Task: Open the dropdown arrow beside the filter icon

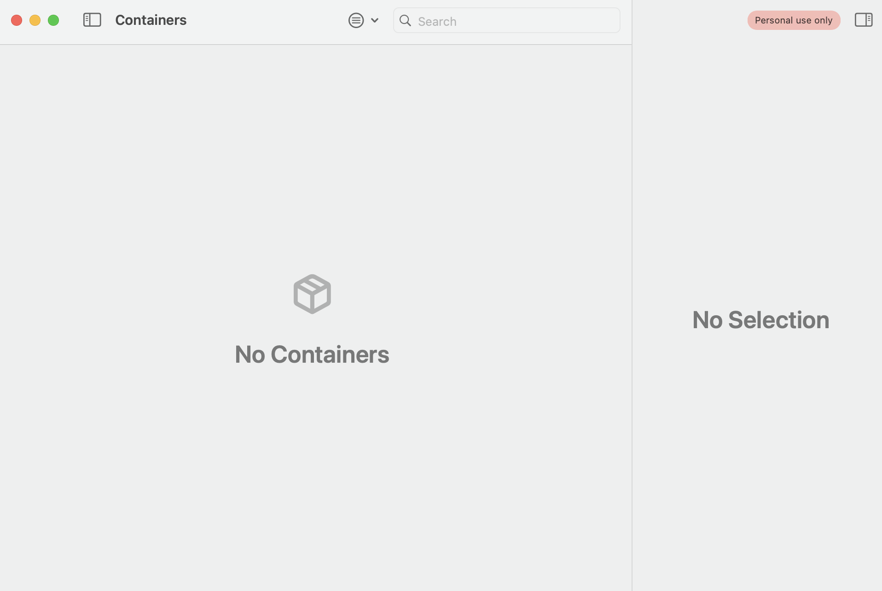Action: click(375, 20)
